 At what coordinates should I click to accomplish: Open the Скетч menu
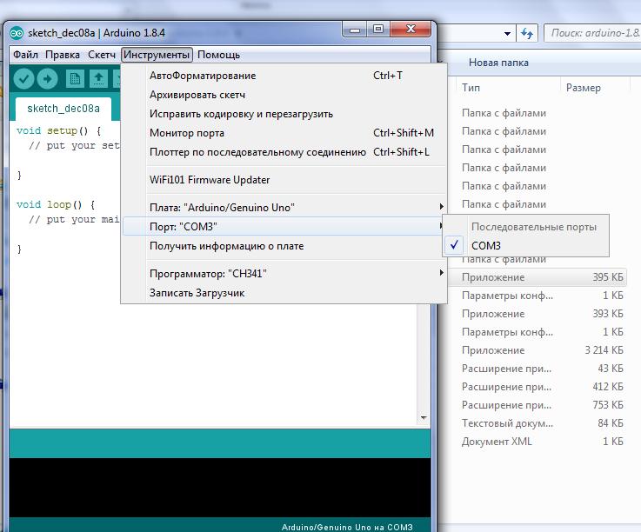pos(102,55)
